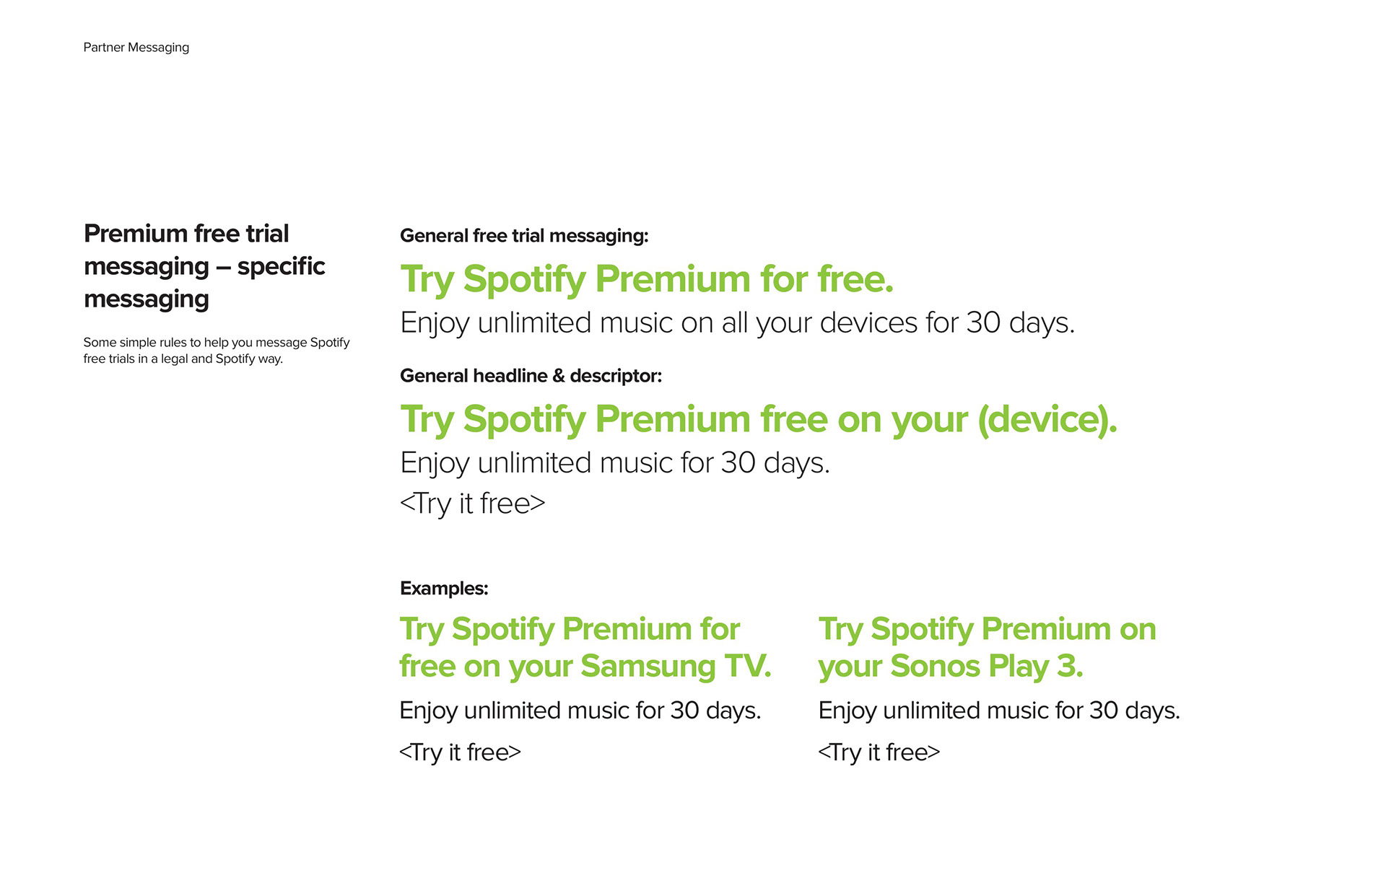
Task: Click the '30 days' line under Samsung example
Action: [580, 711]
